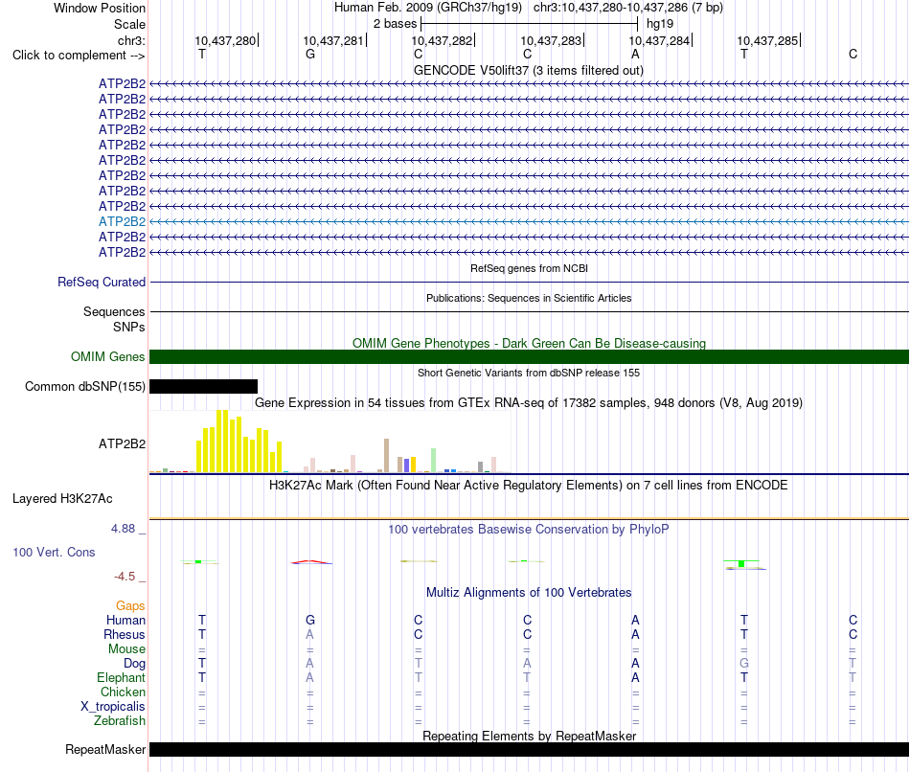Click position label 10,437,284

click(x=659, y=40)
